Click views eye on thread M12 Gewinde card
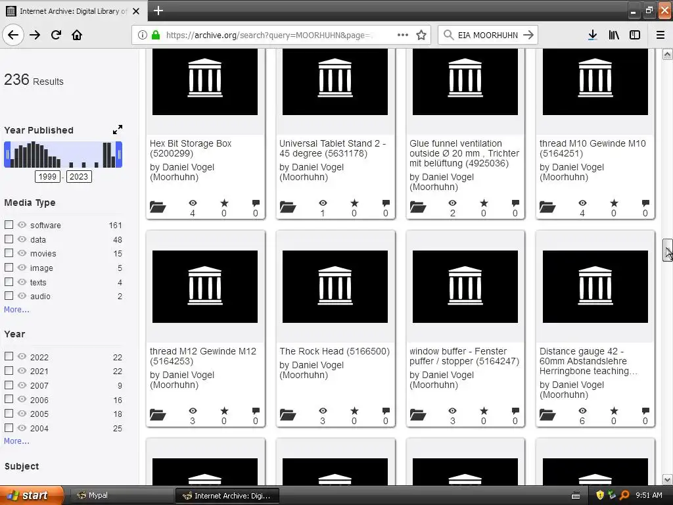 click(193, 411)
